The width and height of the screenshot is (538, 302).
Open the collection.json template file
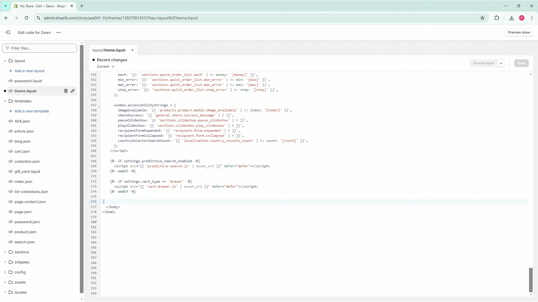(27, 162)
